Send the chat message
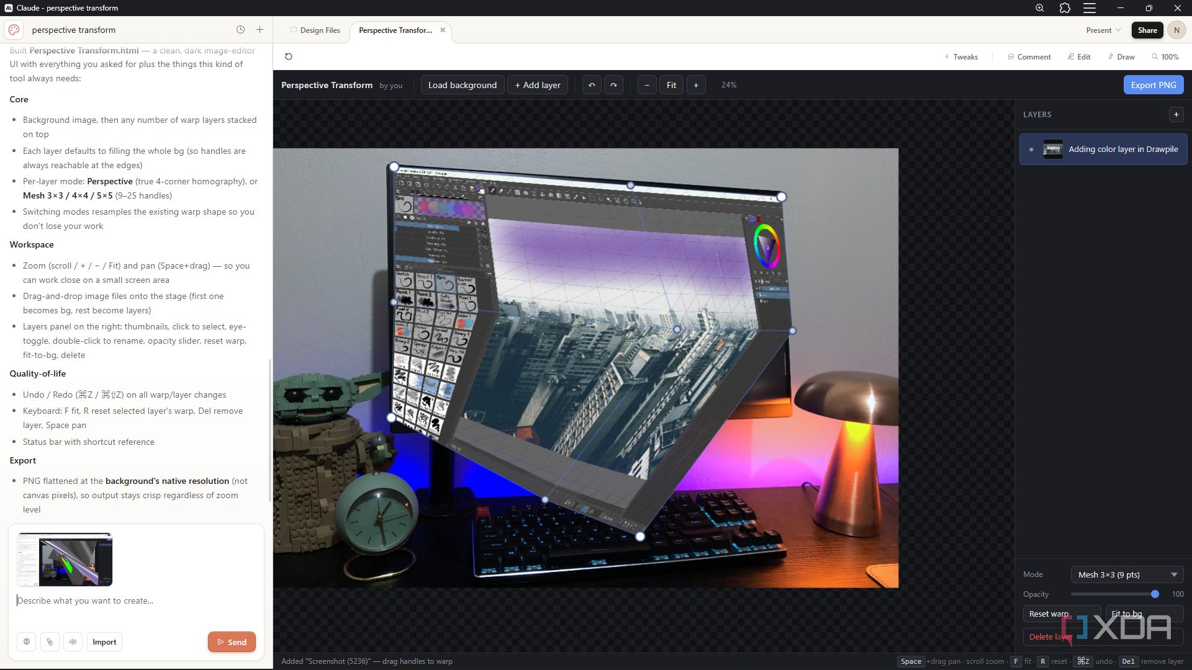This screenshot has width=1192, height=670. click(232, 642)
